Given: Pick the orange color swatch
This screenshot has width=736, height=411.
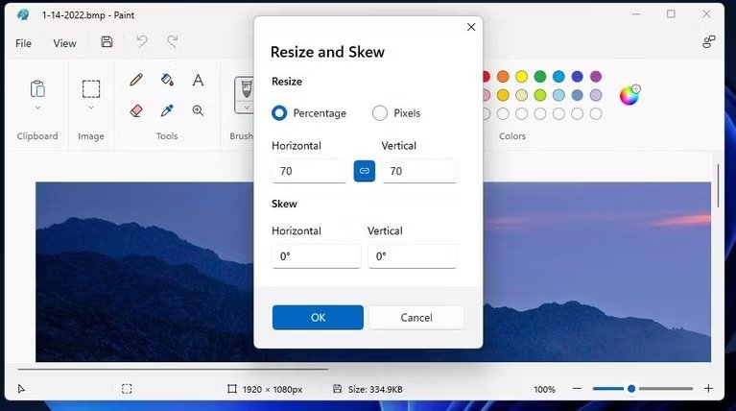Looking at the screenshot, I should [x=503, y=77].
